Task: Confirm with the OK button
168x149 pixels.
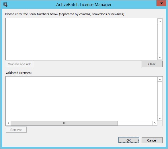Action: 129,140
